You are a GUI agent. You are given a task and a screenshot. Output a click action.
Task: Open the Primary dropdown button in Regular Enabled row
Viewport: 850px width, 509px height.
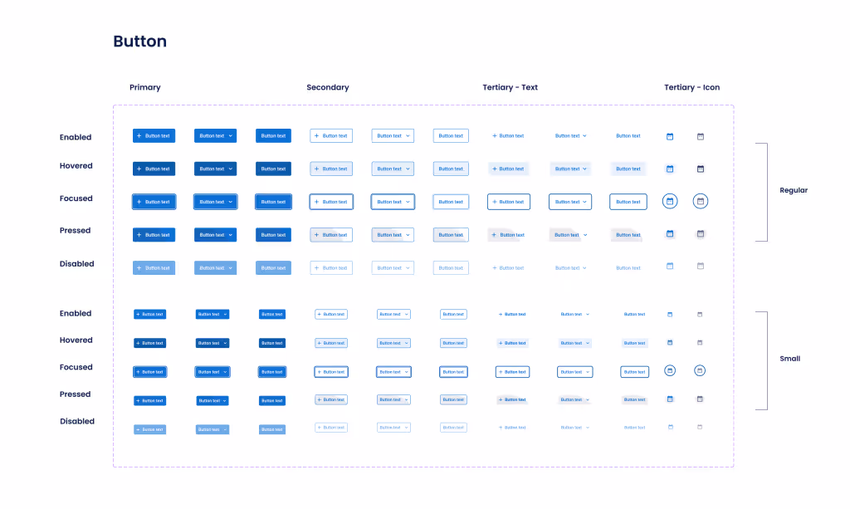tap(215, 136)
